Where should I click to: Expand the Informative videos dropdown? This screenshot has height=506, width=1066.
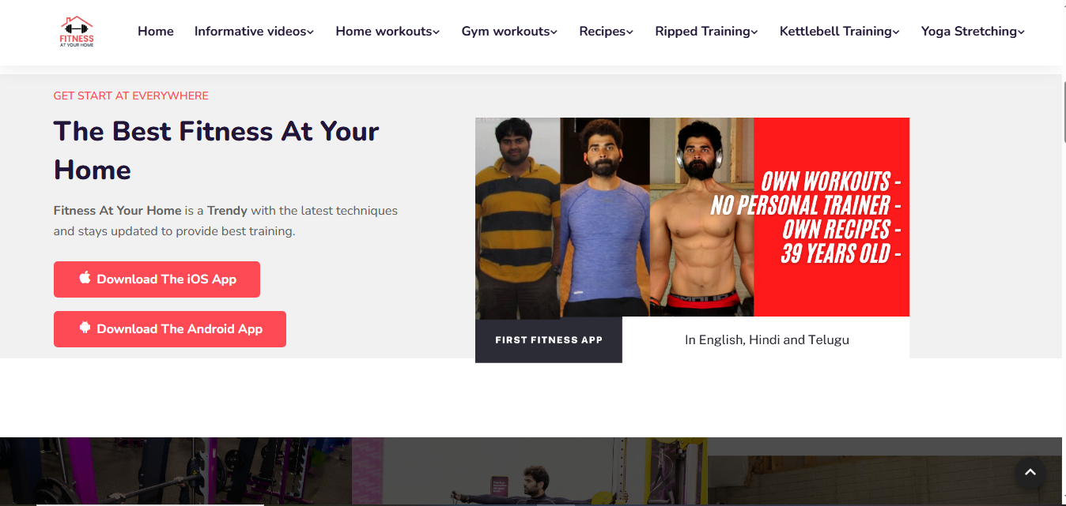[254, 32]
